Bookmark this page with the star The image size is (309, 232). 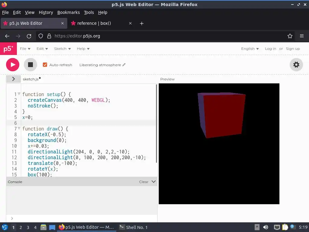tap(290, 36)
